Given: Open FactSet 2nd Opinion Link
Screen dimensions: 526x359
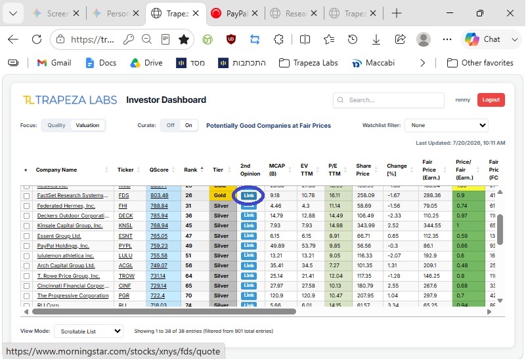Looking at the screenshot, I should [x=249, y=195].
